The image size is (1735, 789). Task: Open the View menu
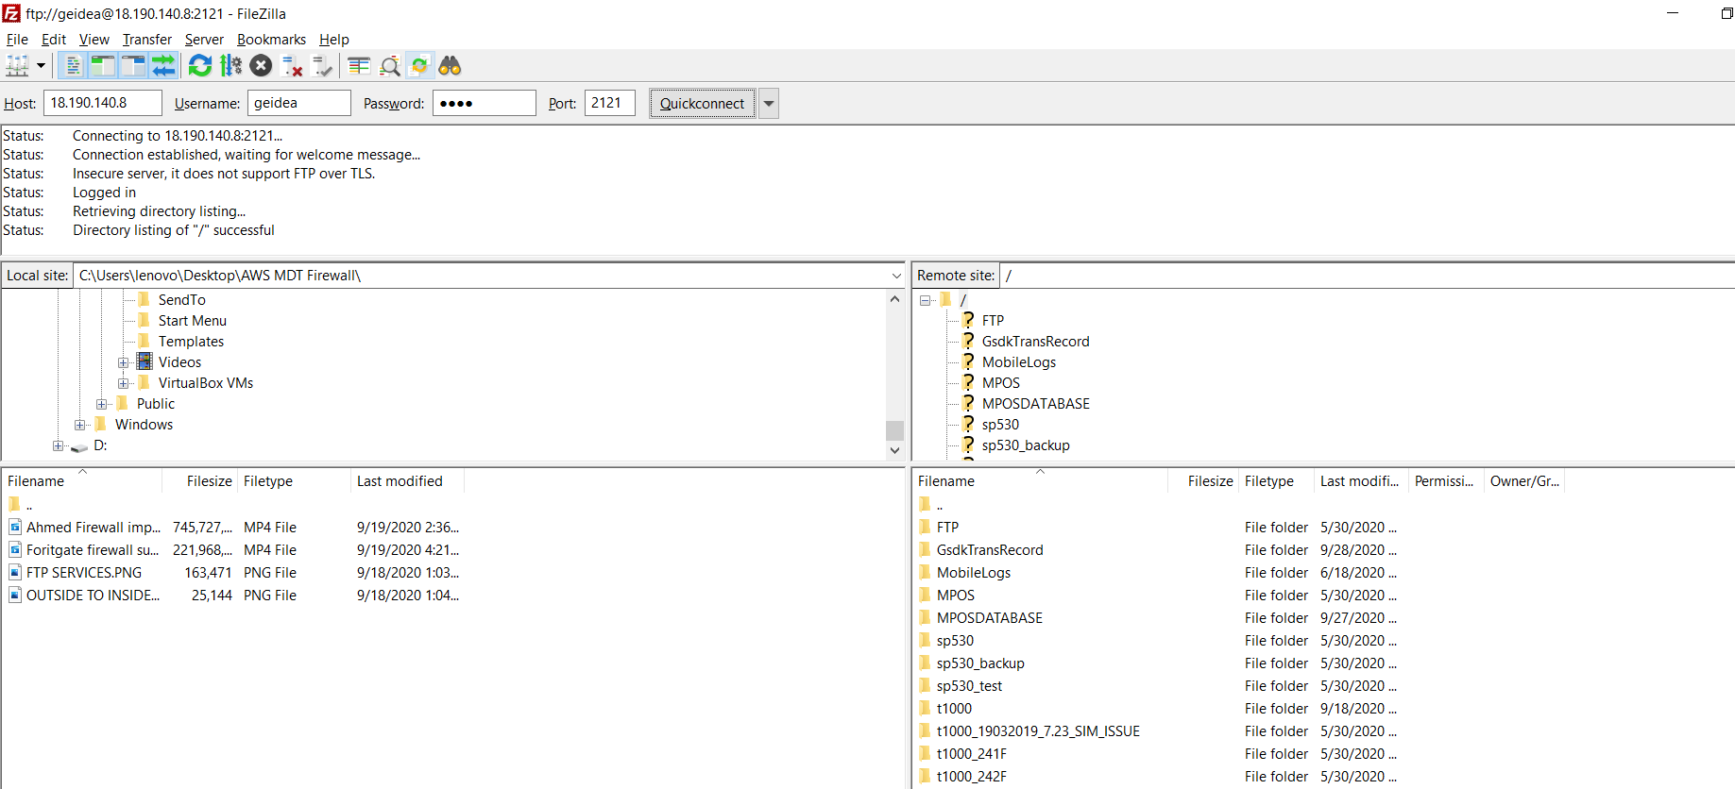pyautogui.click(x=94, y=40)
